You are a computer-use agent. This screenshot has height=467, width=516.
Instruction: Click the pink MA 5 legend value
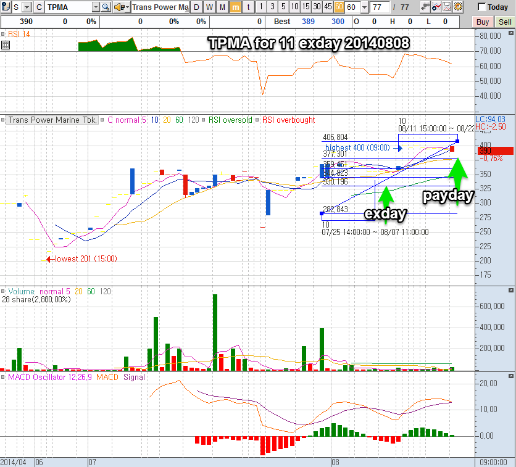[144, 120]
